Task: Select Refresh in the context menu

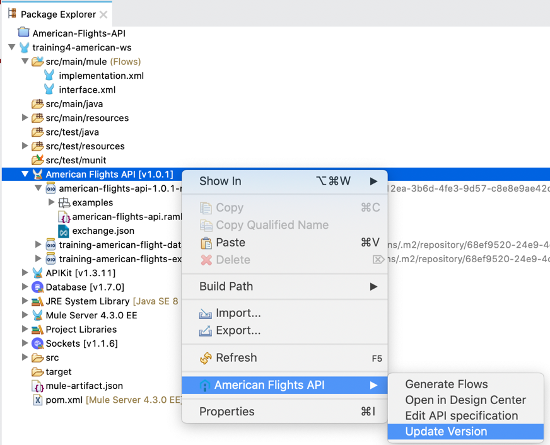Action: tap(285, 358)
